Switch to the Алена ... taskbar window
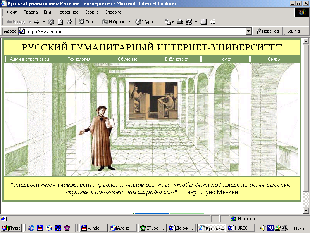This screenshot has height=233, width=310. click(x=122, y=228)
